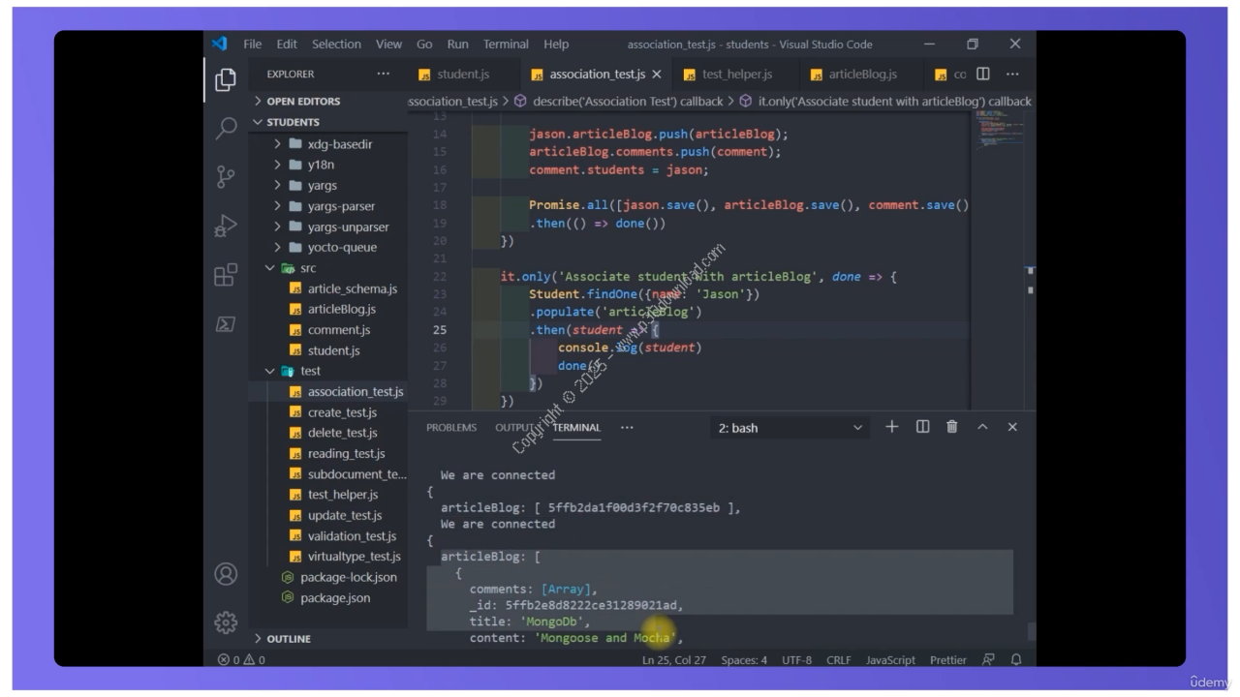Image resolution: width=1240 pixels, height=697 pixels.
Task: Open the Selection menu
Action: click(x=336, y=44)
